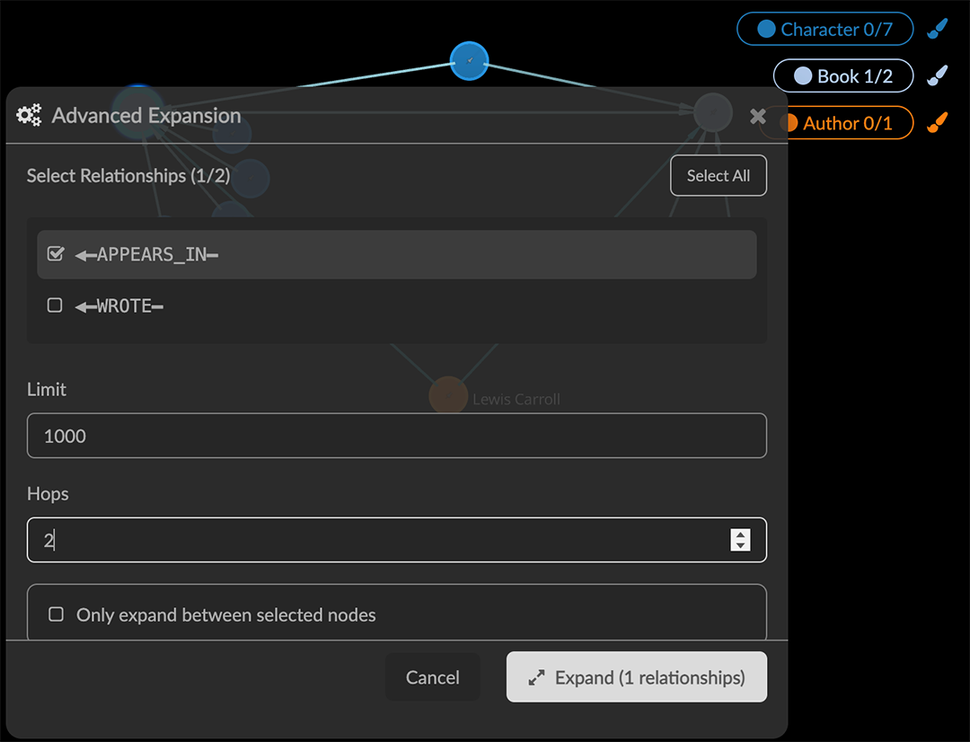Enable the WROTE relationship checkbox
Viewport: 970px width, 742px height.
click(55, 305)
